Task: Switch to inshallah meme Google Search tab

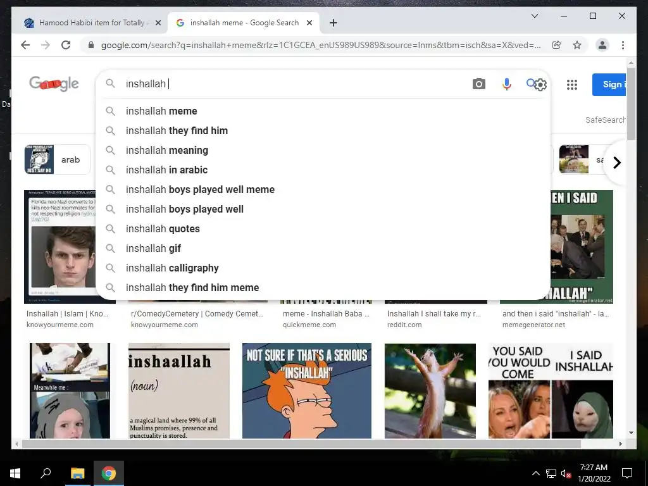Action: (244, 23)
